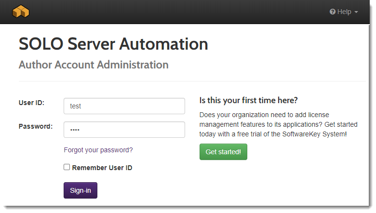Click the 'Password:' field label
Image resolution: width=376 pixels, height=213 pixels.
click(x=36, y=126)
